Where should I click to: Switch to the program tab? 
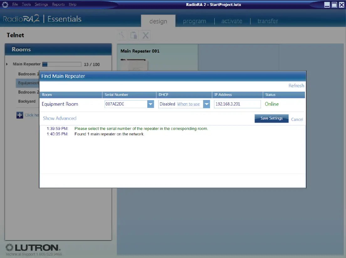[194, 21]
